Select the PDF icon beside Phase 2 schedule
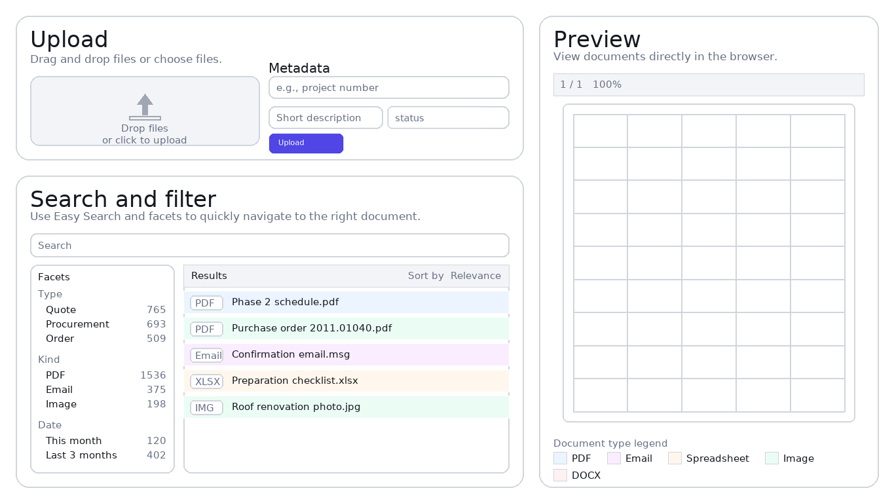894x503 pixels. coord(206,303)
